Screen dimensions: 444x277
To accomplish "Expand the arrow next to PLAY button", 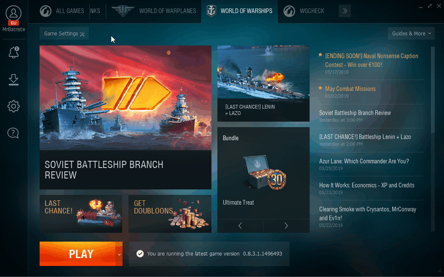I will [x=119, y=254].
